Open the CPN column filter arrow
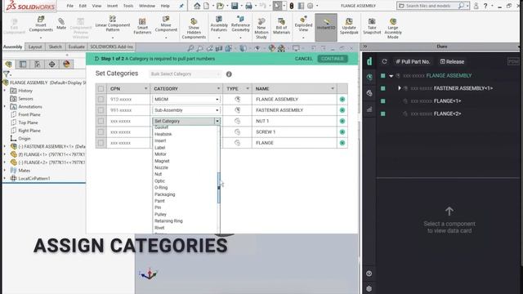This screenshot has height=294, width=523. click(145, 89)
